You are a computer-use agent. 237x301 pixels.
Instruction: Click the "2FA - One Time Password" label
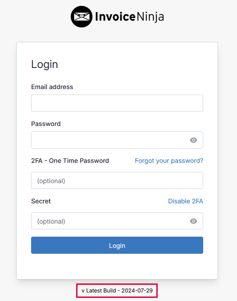pos(70,161)
